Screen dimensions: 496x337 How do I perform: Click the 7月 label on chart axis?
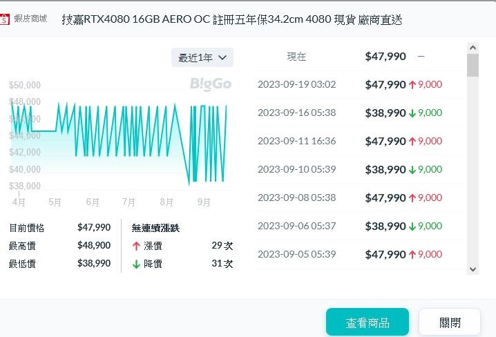pos(128,202)
